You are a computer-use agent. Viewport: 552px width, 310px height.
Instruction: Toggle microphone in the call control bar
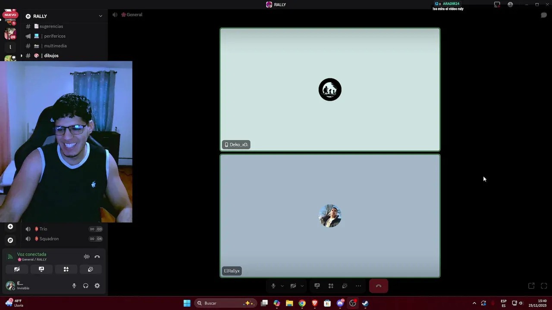click(273, 286)
